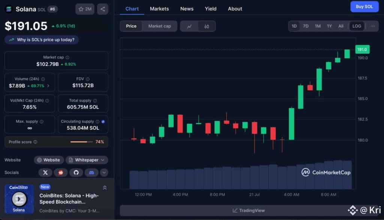This screenshot has height=220, width=384.
Task: Open chart more options ellipsis
Action: [x=373, y=26]
